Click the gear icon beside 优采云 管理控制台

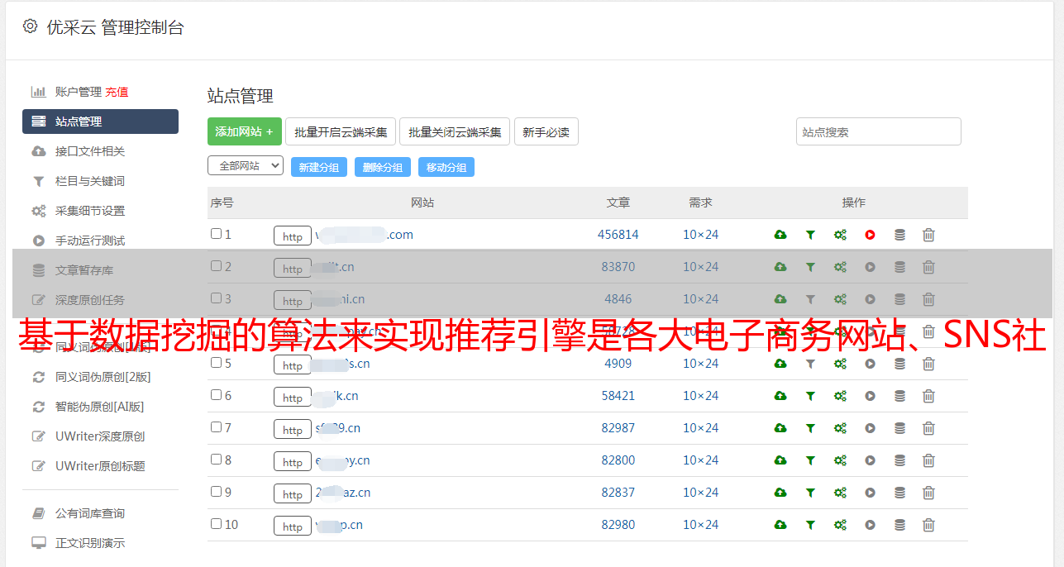(30, 26)
